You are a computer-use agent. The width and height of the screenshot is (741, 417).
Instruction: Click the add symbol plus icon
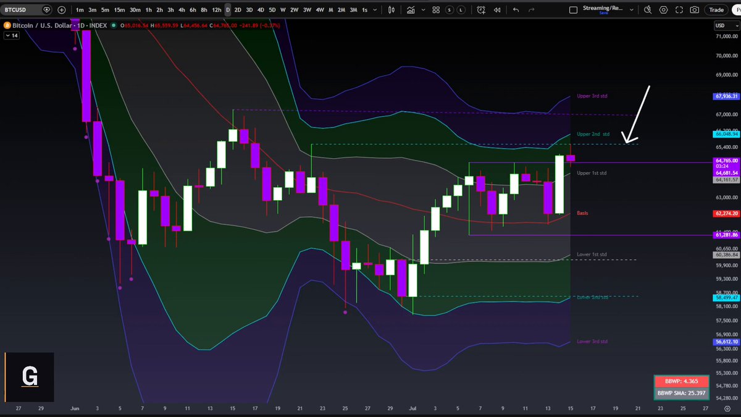[x=61, y=10]
